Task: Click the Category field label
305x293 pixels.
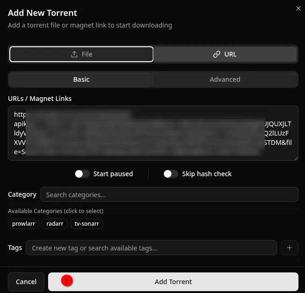Action: (x=22, y=194)
